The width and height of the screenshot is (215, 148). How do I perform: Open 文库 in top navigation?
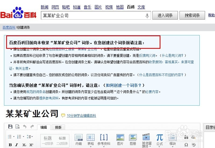(x=141, y=7)
